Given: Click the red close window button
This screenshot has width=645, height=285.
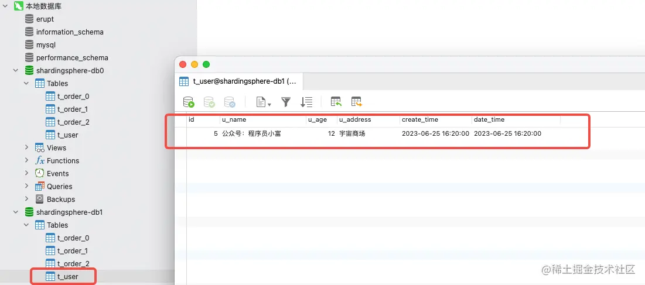Looking at the screenshot, I should [x=183, y=64].
